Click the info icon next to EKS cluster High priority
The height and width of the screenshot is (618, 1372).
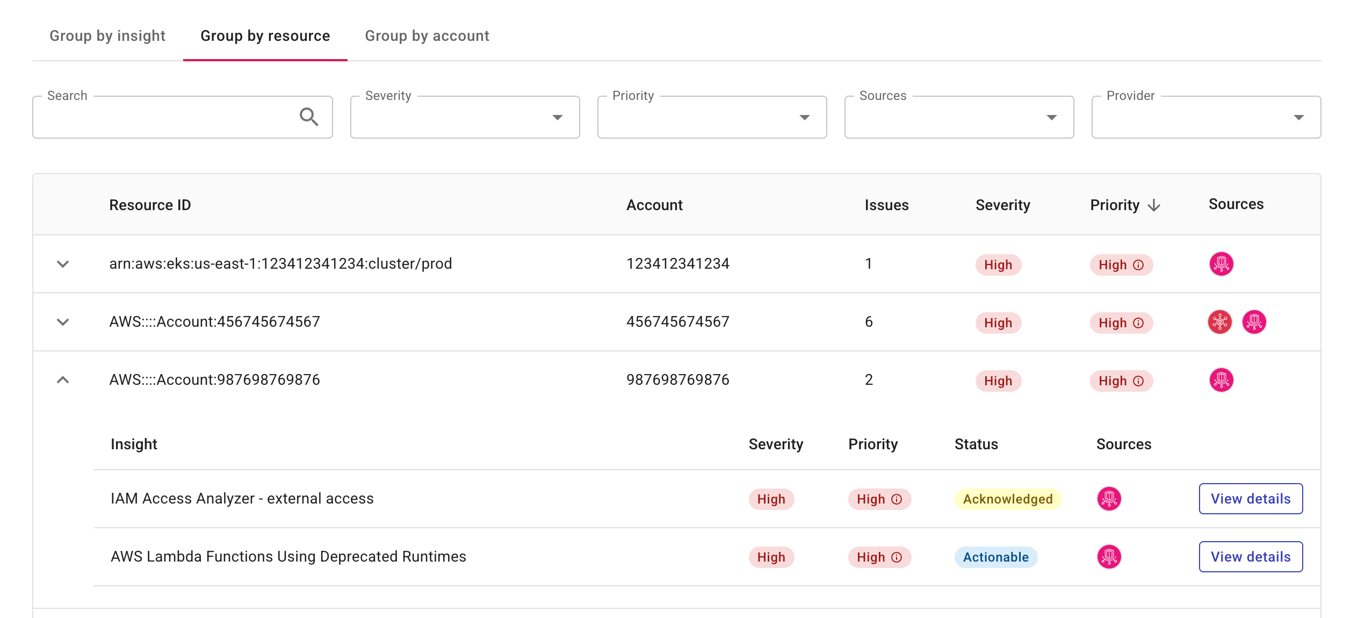[1138, 265]
